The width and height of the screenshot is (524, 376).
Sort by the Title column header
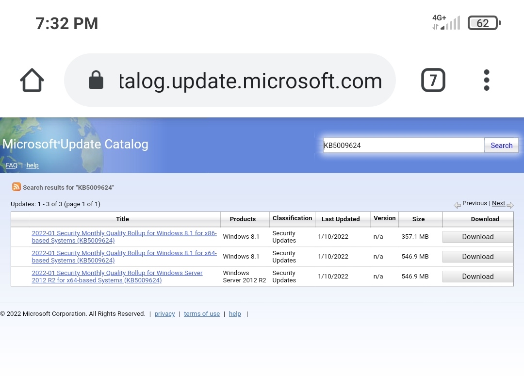(122, 219)
